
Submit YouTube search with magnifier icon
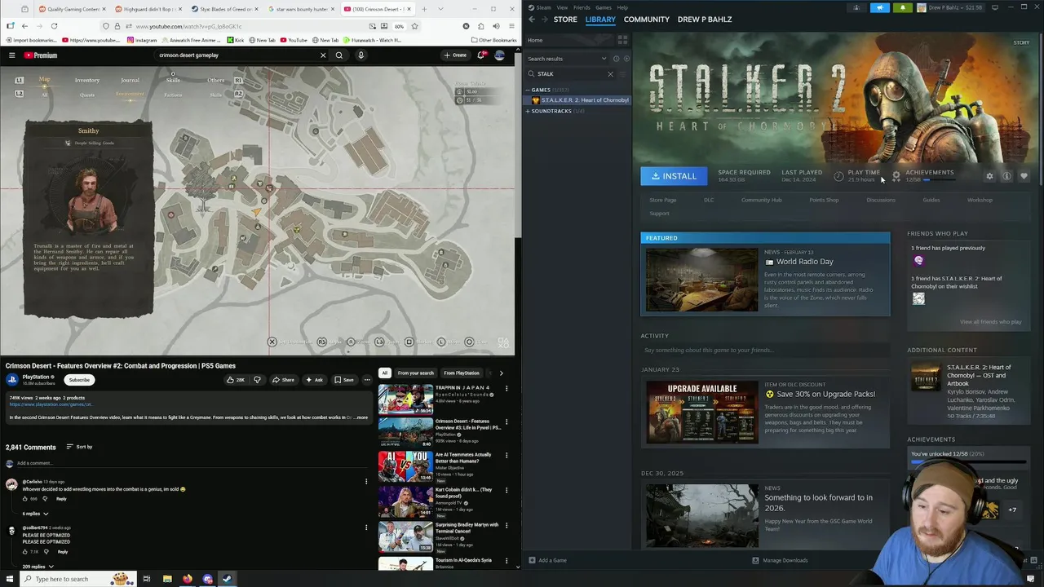point(339,55)
